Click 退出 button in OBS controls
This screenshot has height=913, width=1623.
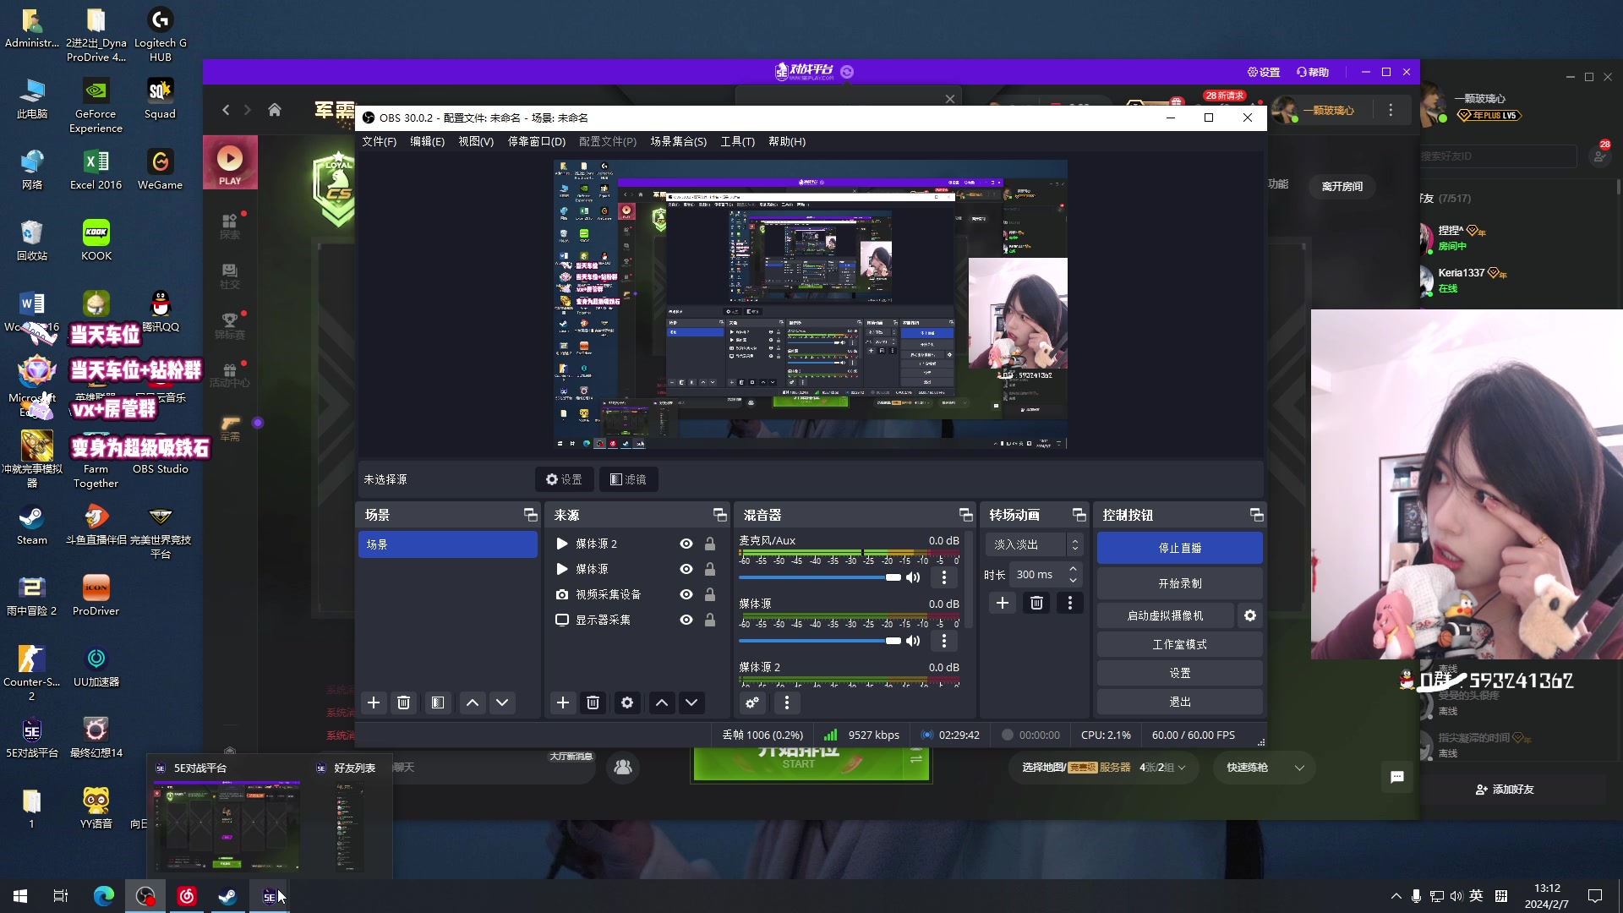pyautogui.click(x=1179, y=702)
